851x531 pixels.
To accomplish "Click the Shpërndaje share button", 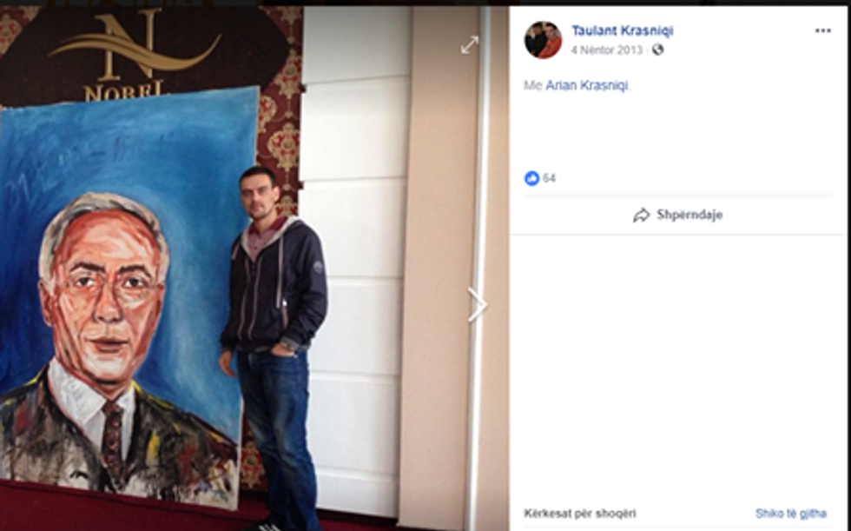I will pos(678,215).
